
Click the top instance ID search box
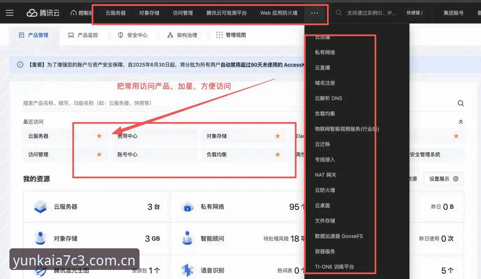tap(371, 13)
